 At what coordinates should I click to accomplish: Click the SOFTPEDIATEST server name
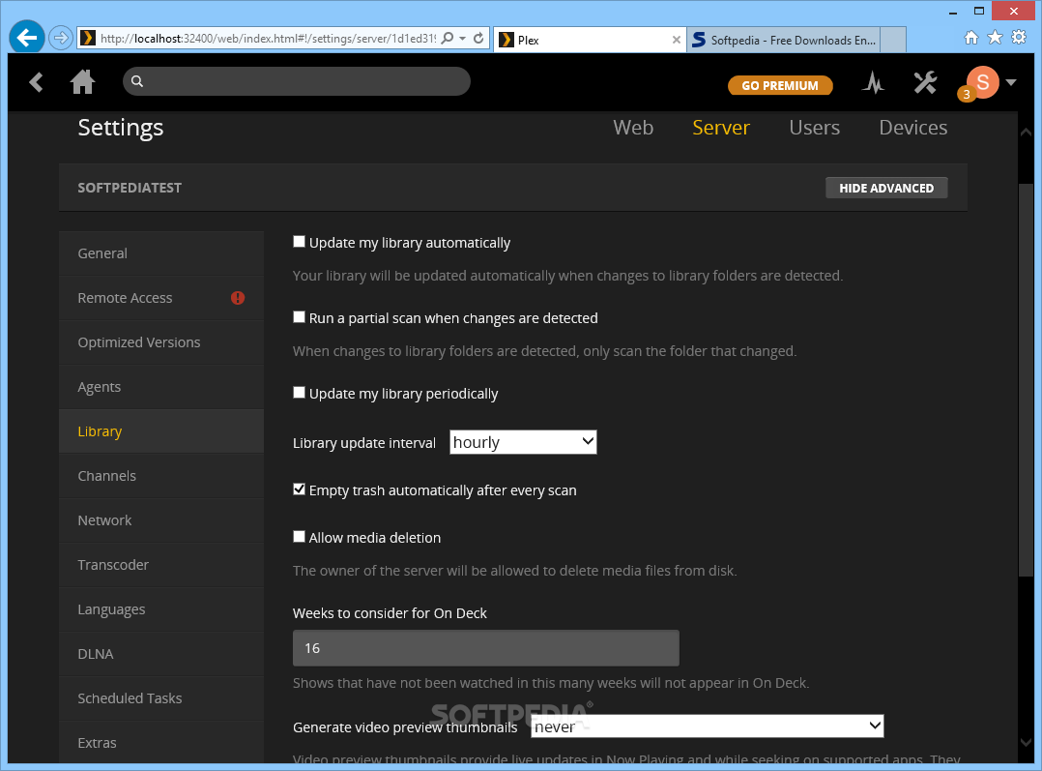(130, 188)
